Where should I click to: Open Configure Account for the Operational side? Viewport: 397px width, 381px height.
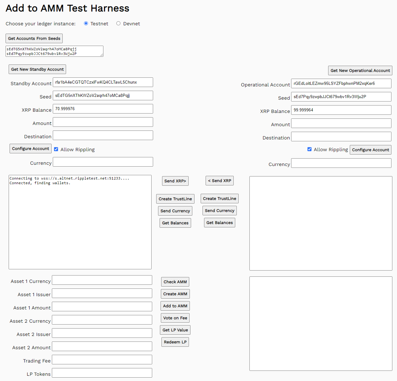pyautogui.click(x=370, y=150)
